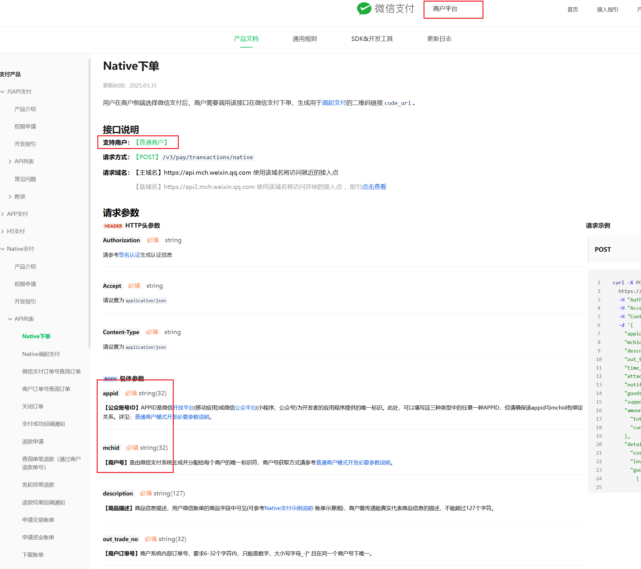Open 支付成功回调通知 in the sidebar
641x569 pixels.
click(x=43, y=424)
